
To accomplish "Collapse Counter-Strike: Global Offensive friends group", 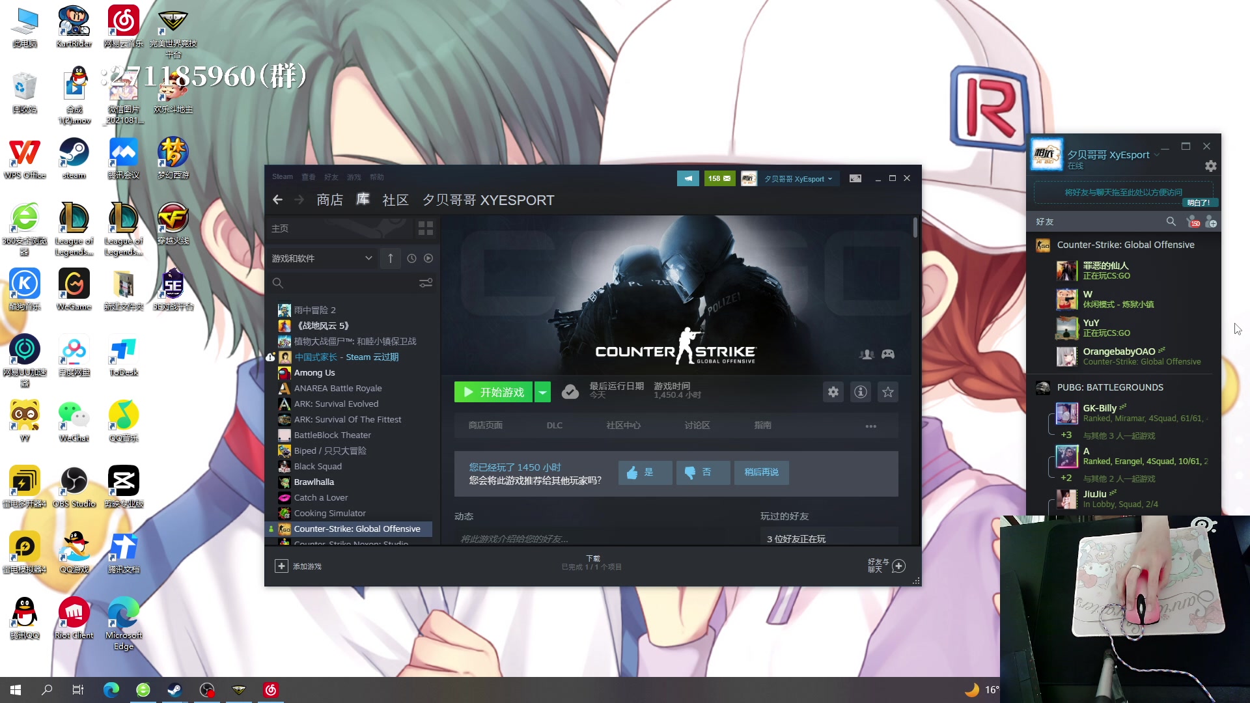I will coord(1124,245).
